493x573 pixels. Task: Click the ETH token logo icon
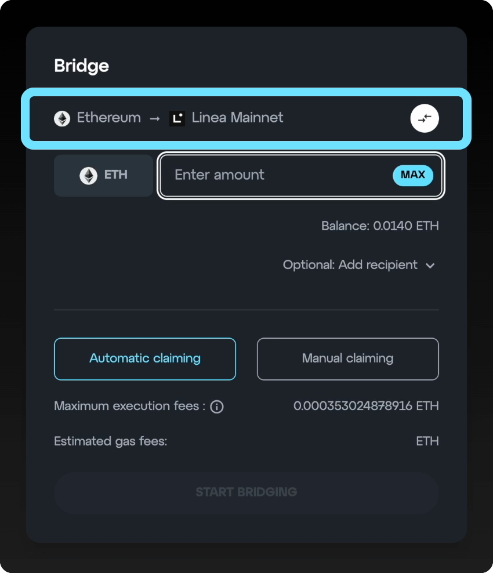(88, 175)
